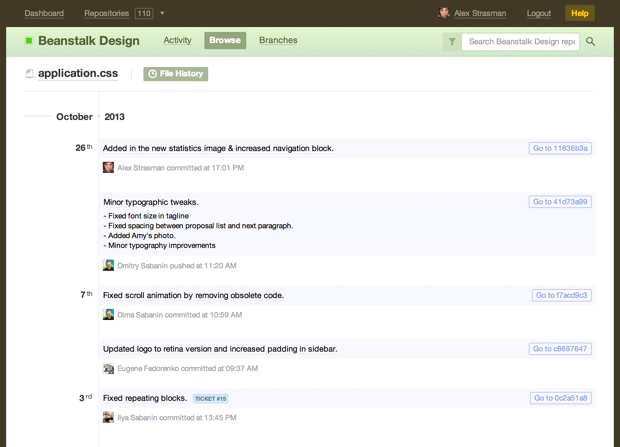The height and width of the screenshot is (447, 620).
Task: Go to the Dashboard
Action: pos(44,13)
